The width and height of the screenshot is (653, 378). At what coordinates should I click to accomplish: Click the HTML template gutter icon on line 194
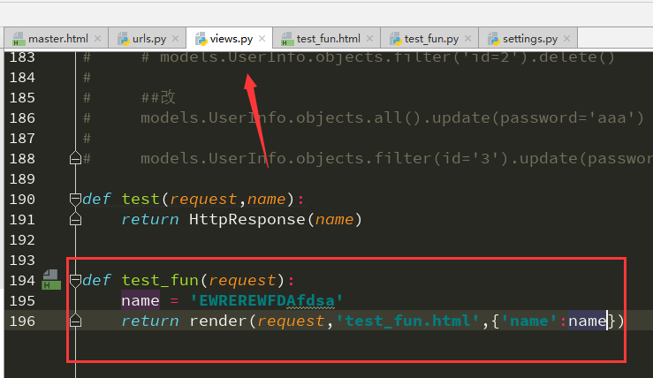pos(51,279)
